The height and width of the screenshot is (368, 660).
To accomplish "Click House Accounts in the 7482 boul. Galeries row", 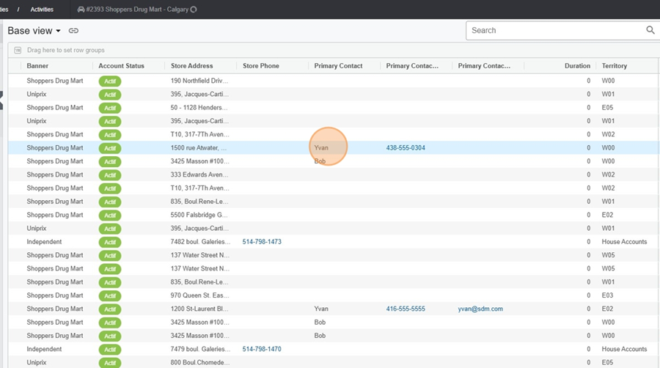I will [x=624, y=241].
